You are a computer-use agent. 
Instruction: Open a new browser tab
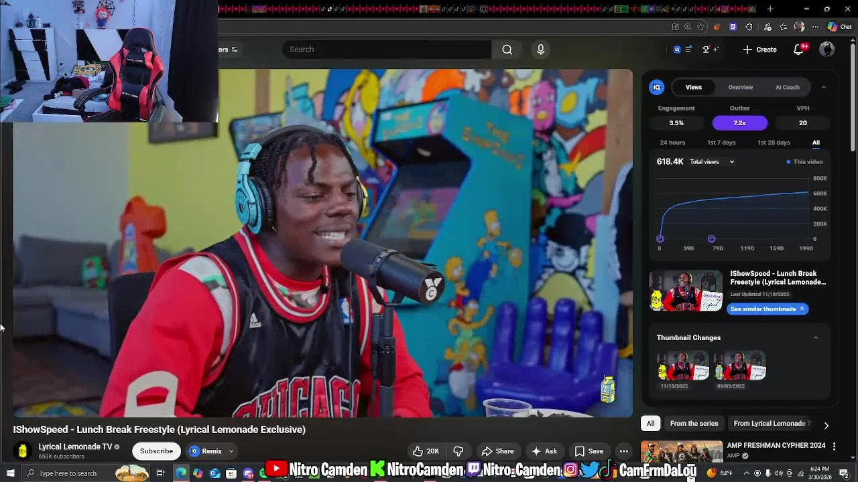[x=770, y=9]
